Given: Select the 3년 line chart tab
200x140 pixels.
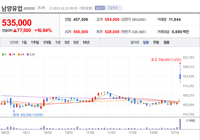Looking at the screenshot, I should [x=67, y=42].
